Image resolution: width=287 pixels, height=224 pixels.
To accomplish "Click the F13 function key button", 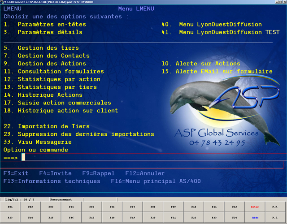I will coord(10,218).
